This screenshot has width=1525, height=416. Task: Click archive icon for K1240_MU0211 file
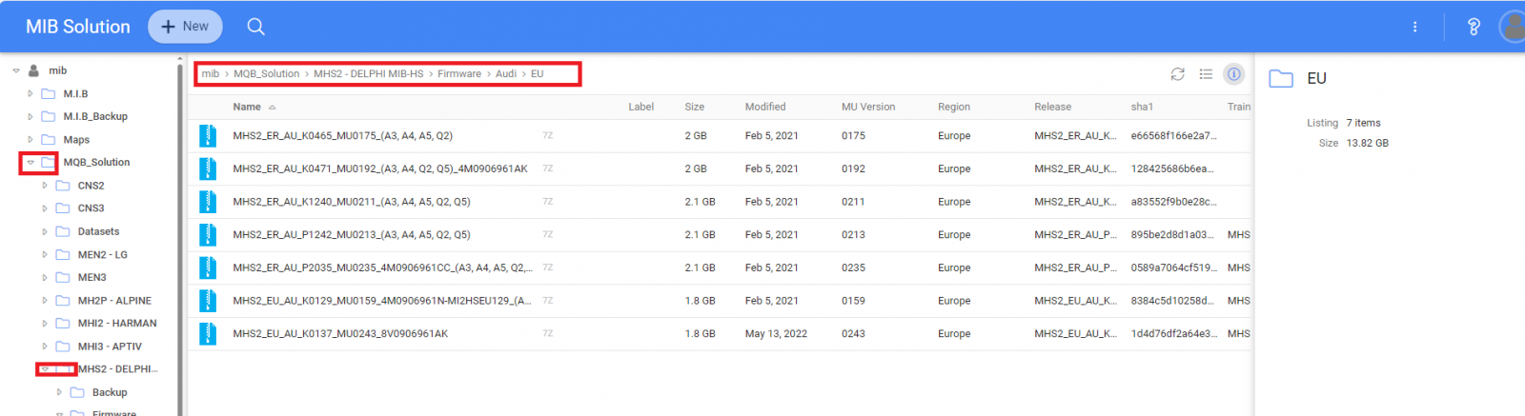[x=208, y=202]
